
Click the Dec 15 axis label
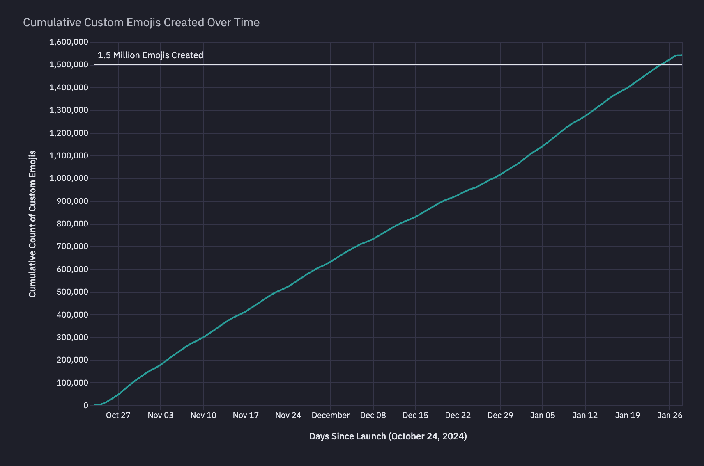click(415, 415)
